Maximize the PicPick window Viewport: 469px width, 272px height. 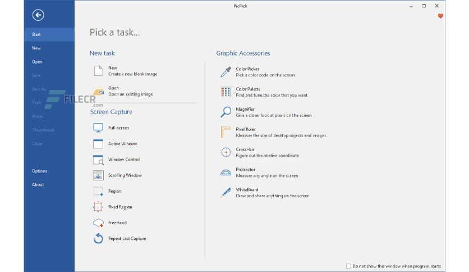click(424, 6)
